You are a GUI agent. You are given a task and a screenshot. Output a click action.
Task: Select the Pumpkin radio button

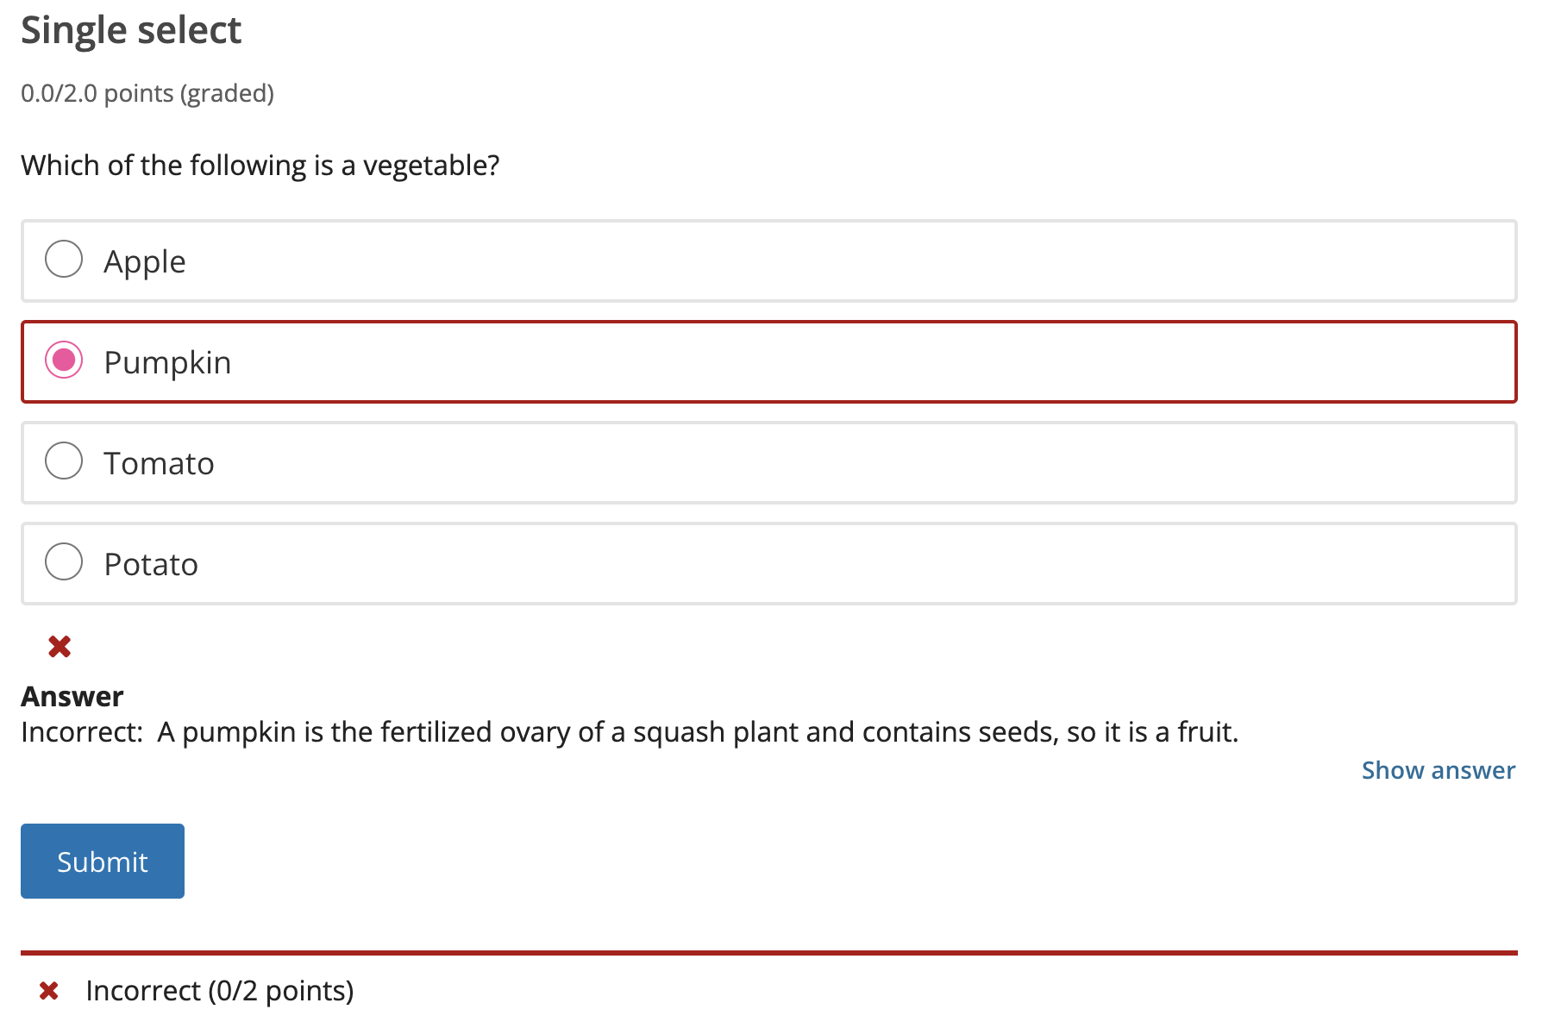[64, 360]
